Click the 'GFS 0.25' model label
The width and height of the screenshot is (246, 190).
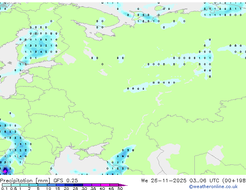click(66, 181)
